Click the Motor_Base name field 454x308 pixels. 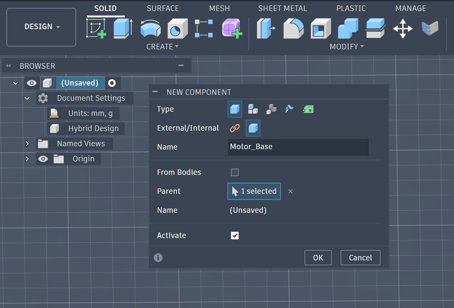click(x=298, y=147)
